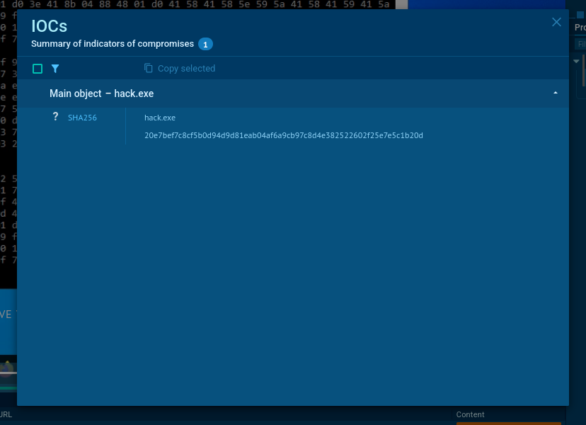586x425 pixels.
Task: Select the SHA256 hash value 20e7bef7…
Action: (284, 135)
